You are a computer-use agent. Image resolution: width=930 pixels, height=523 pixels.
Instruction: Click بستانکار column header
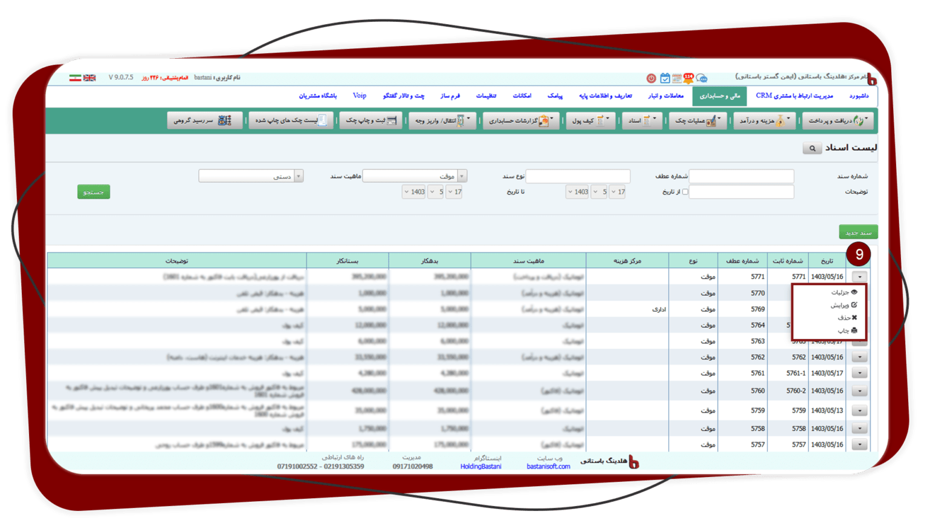point(348,261)
